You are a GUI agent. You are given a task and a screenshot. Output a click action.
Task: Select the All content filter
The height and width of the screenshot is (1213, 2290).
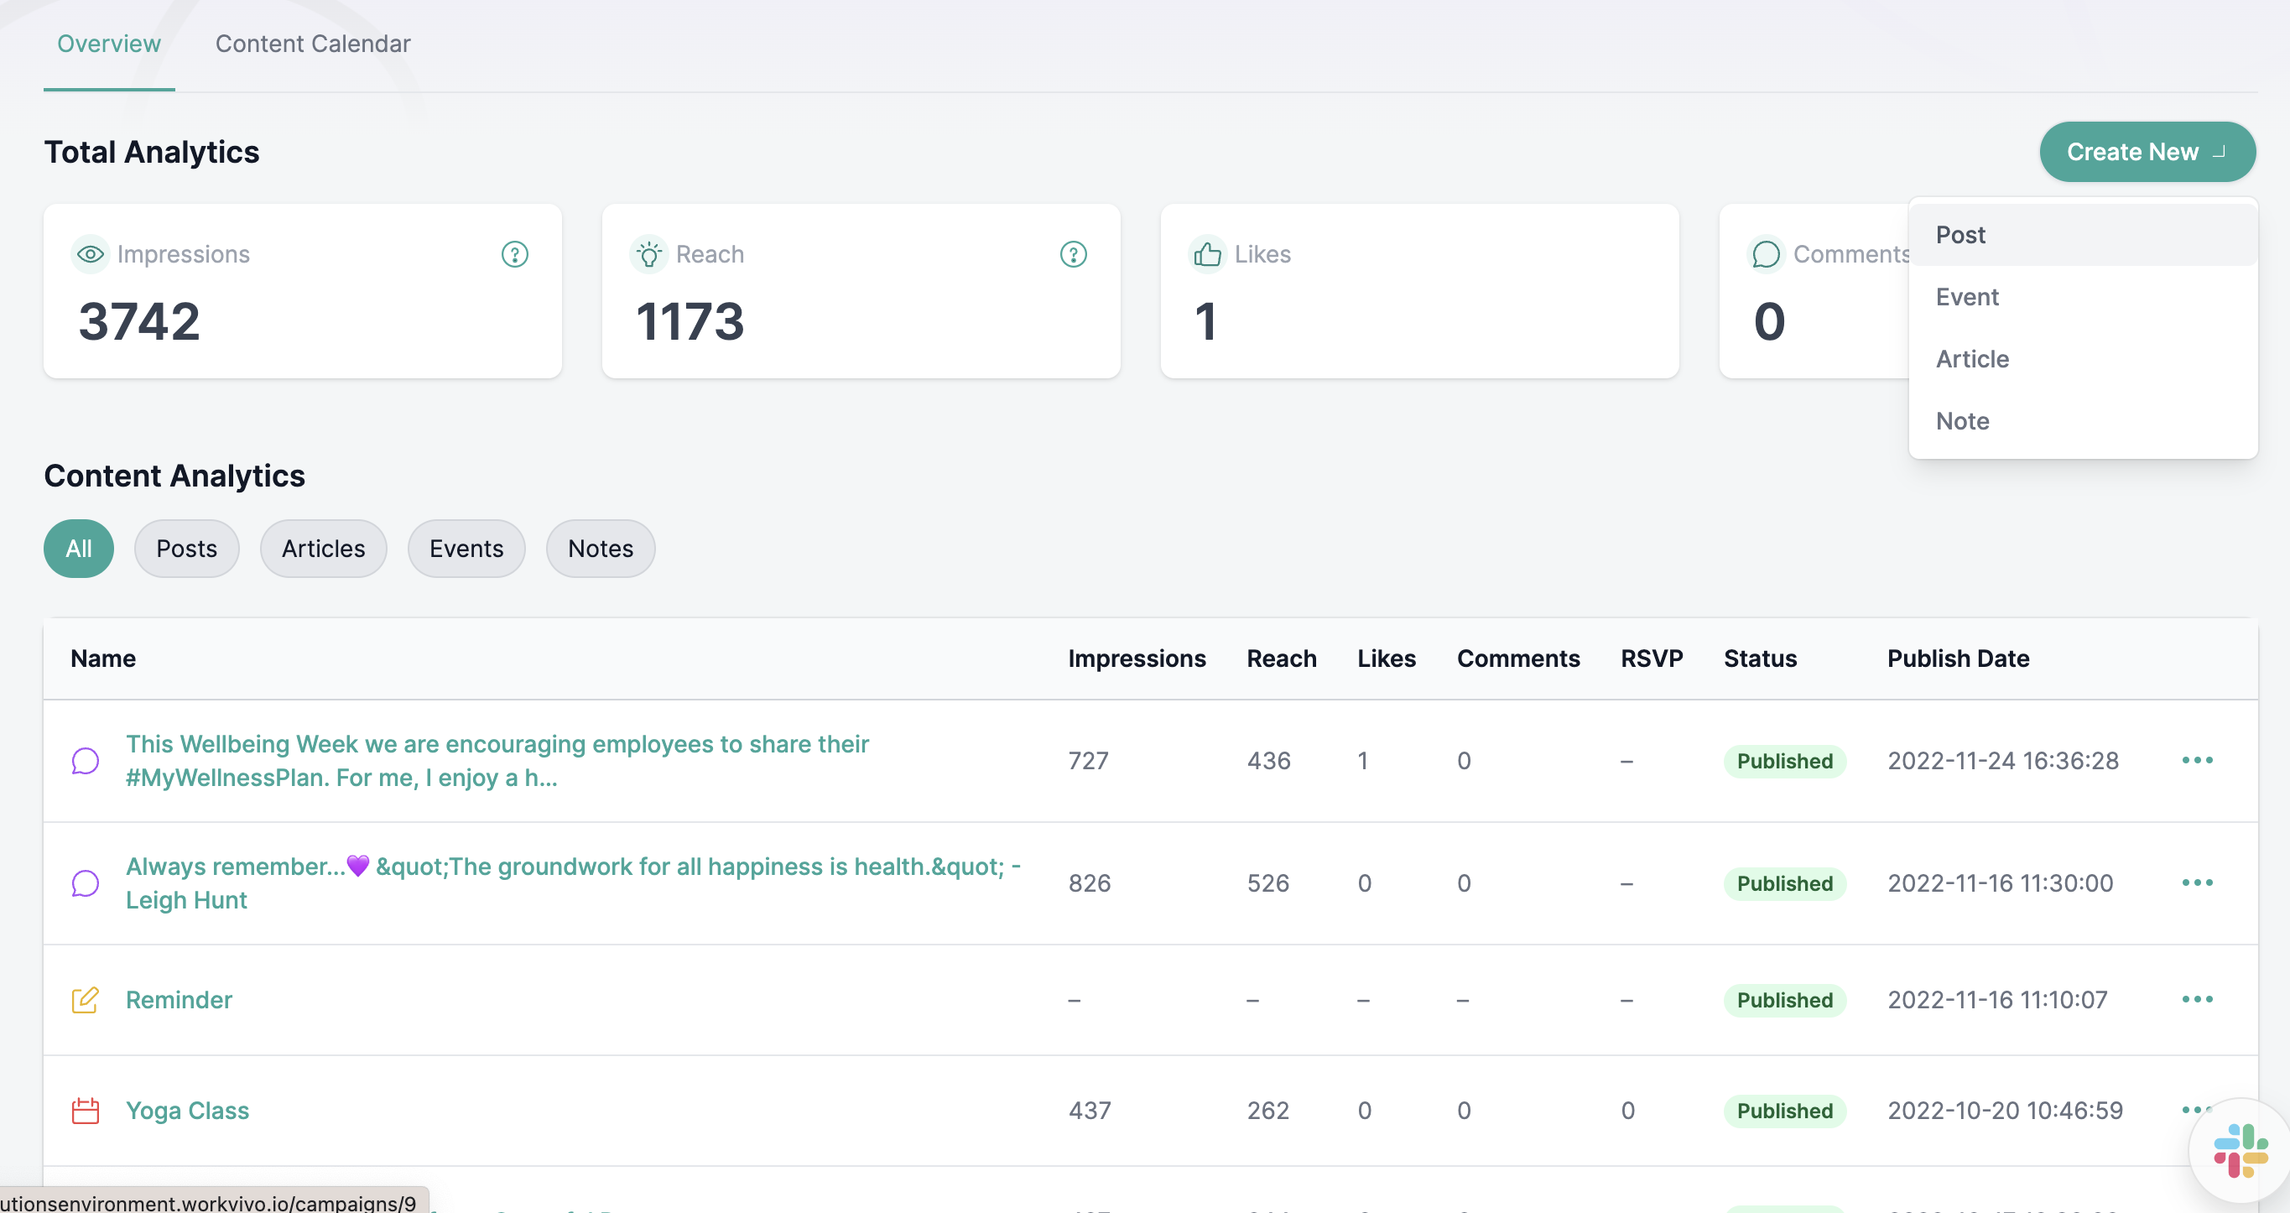point(79,549)
